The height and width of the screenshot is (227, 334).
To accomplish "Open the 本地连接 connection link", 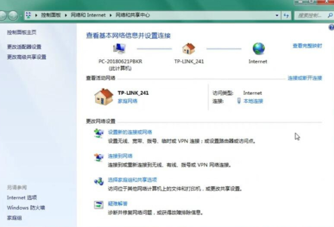I will coord(253,101).
